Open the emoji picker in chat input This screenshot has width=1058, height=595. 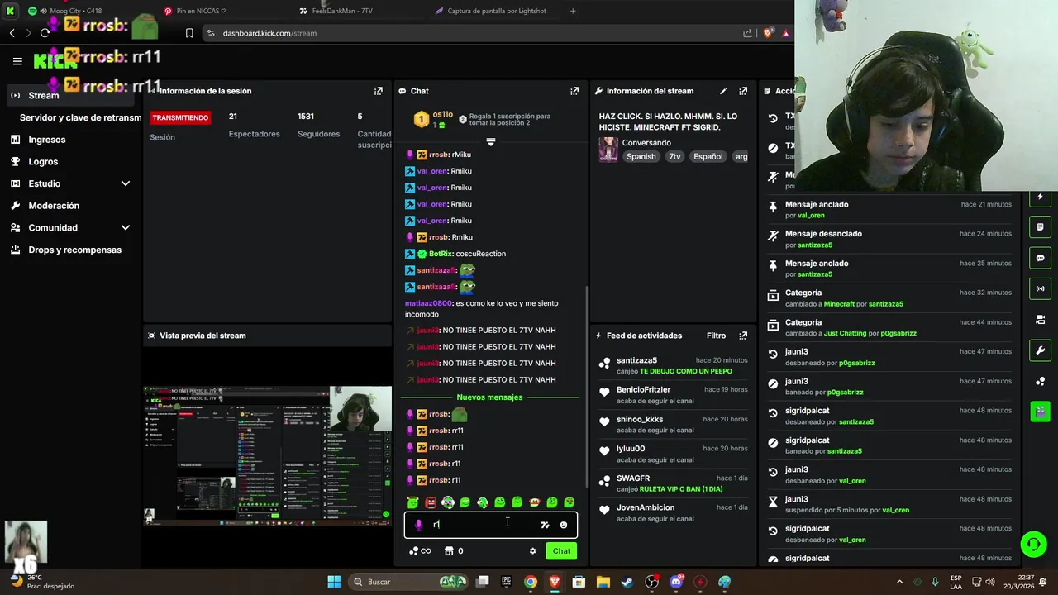[x=564, y=525]
